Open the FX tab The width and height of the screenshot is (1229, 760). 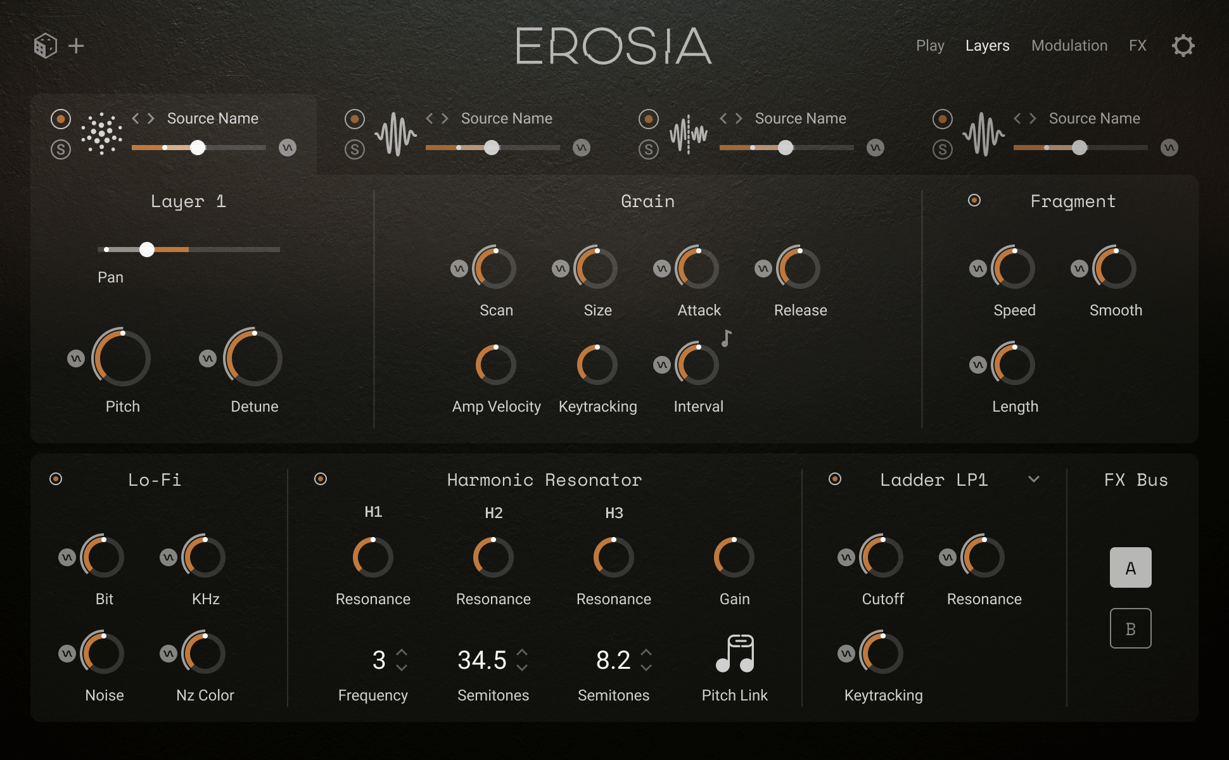[x=1137, y=46]
